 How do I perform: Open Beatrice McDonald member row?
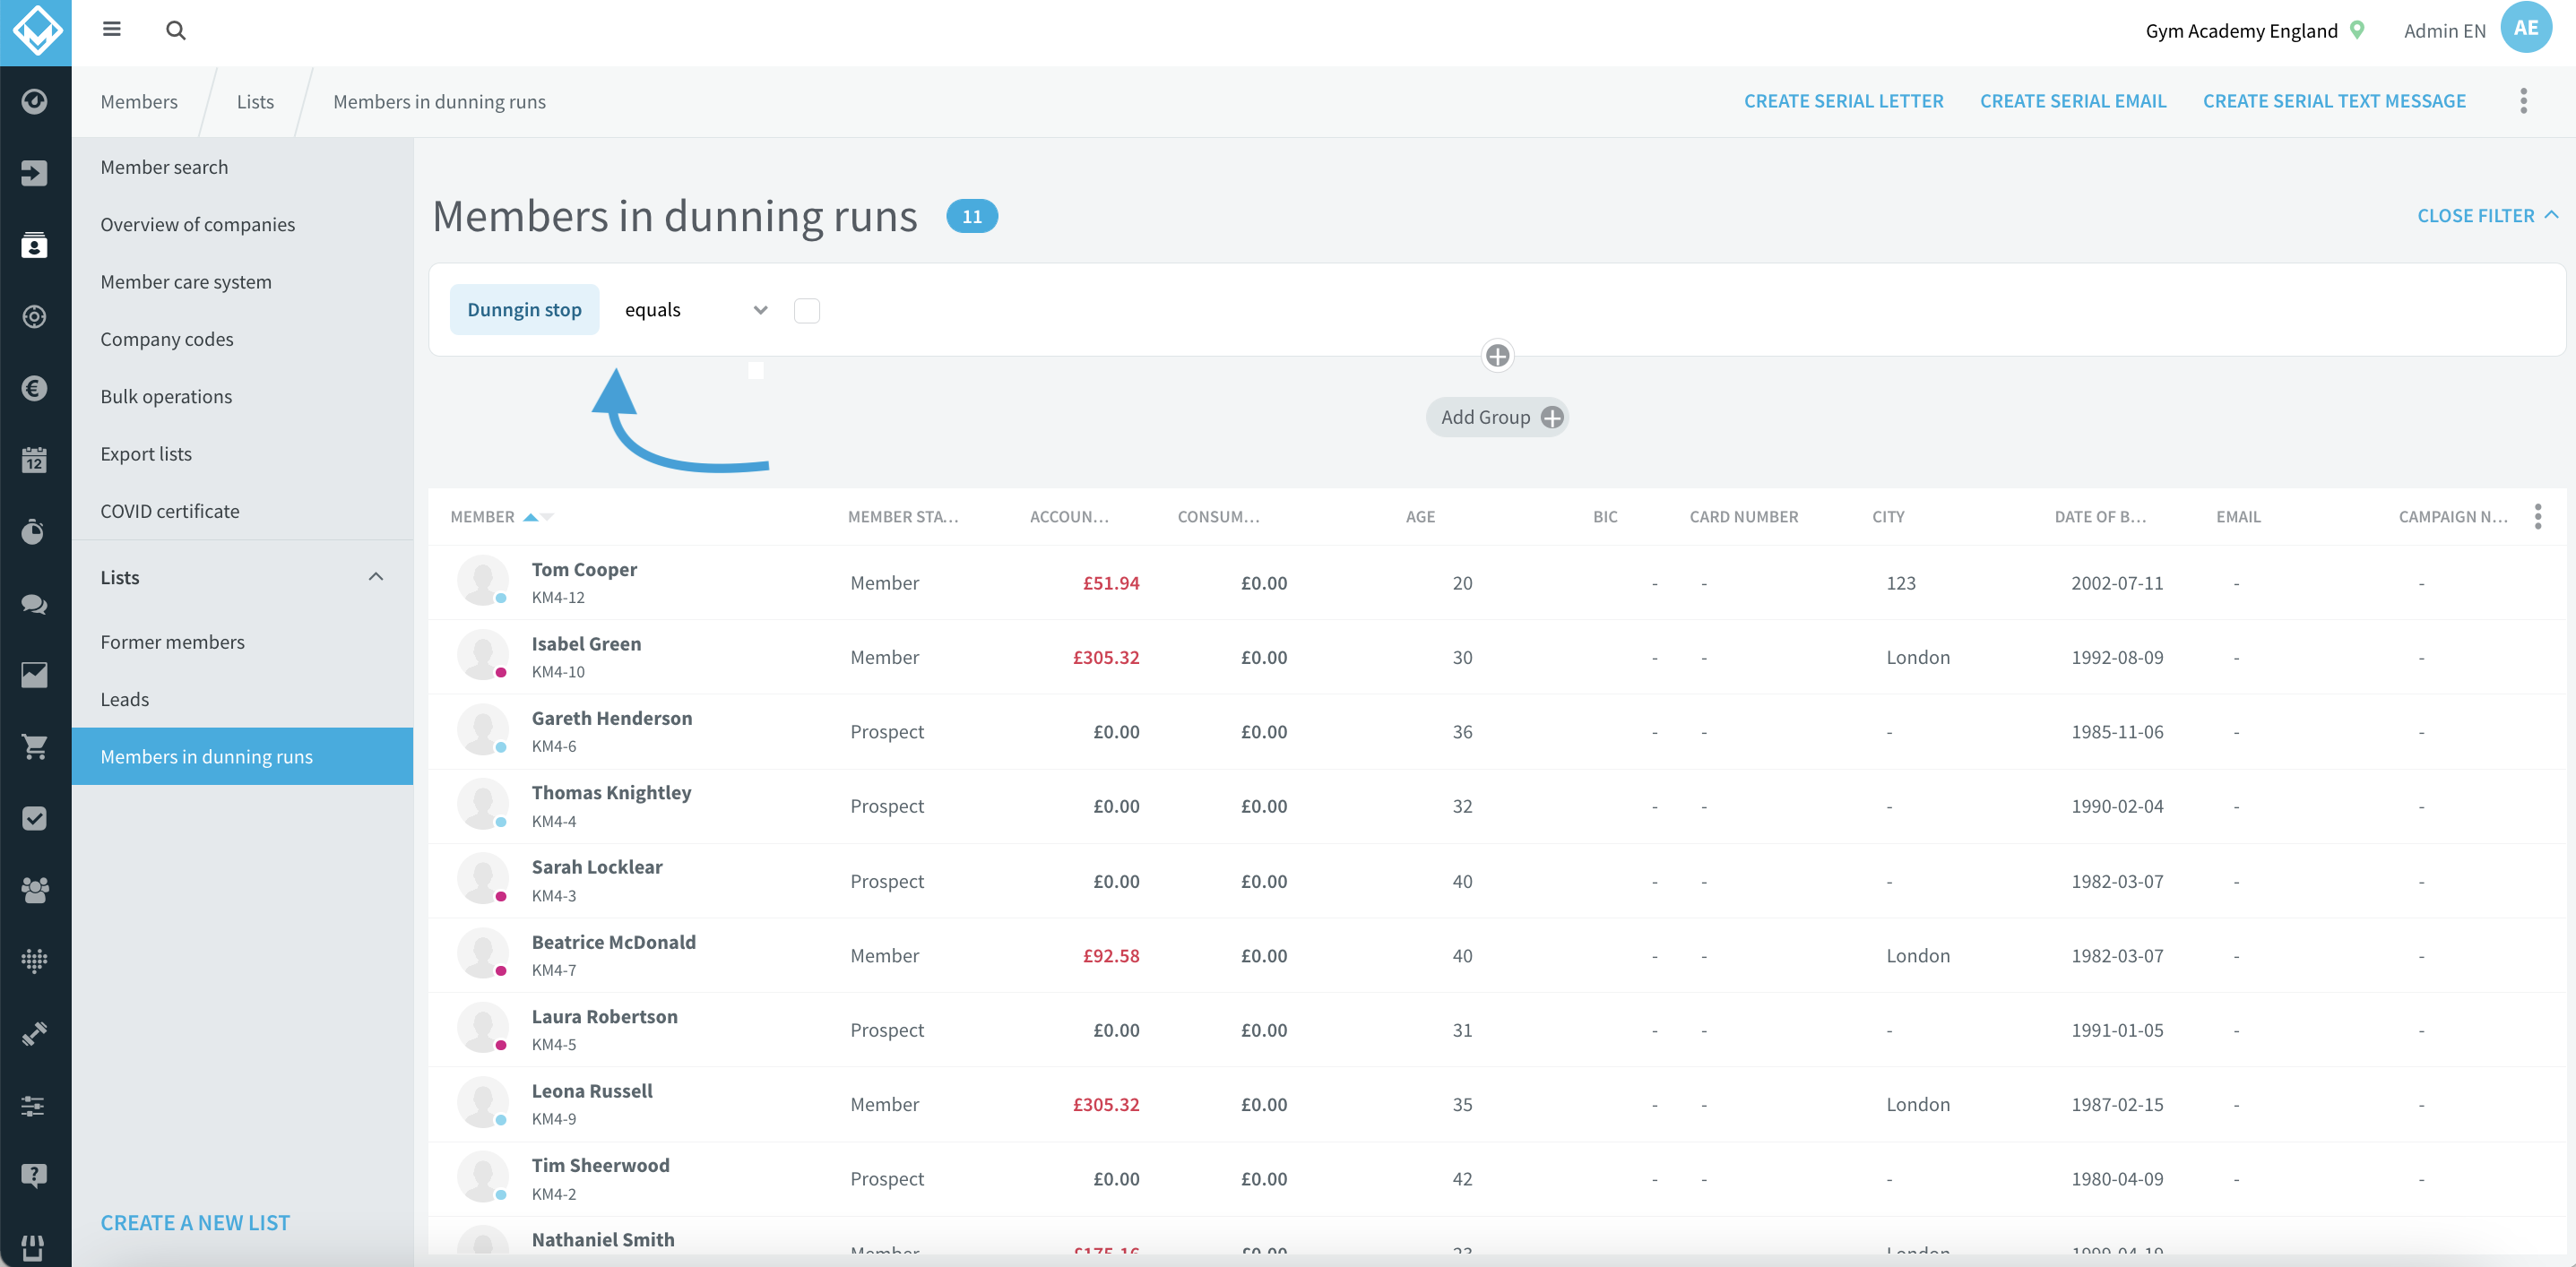(x=1497, y=955)
